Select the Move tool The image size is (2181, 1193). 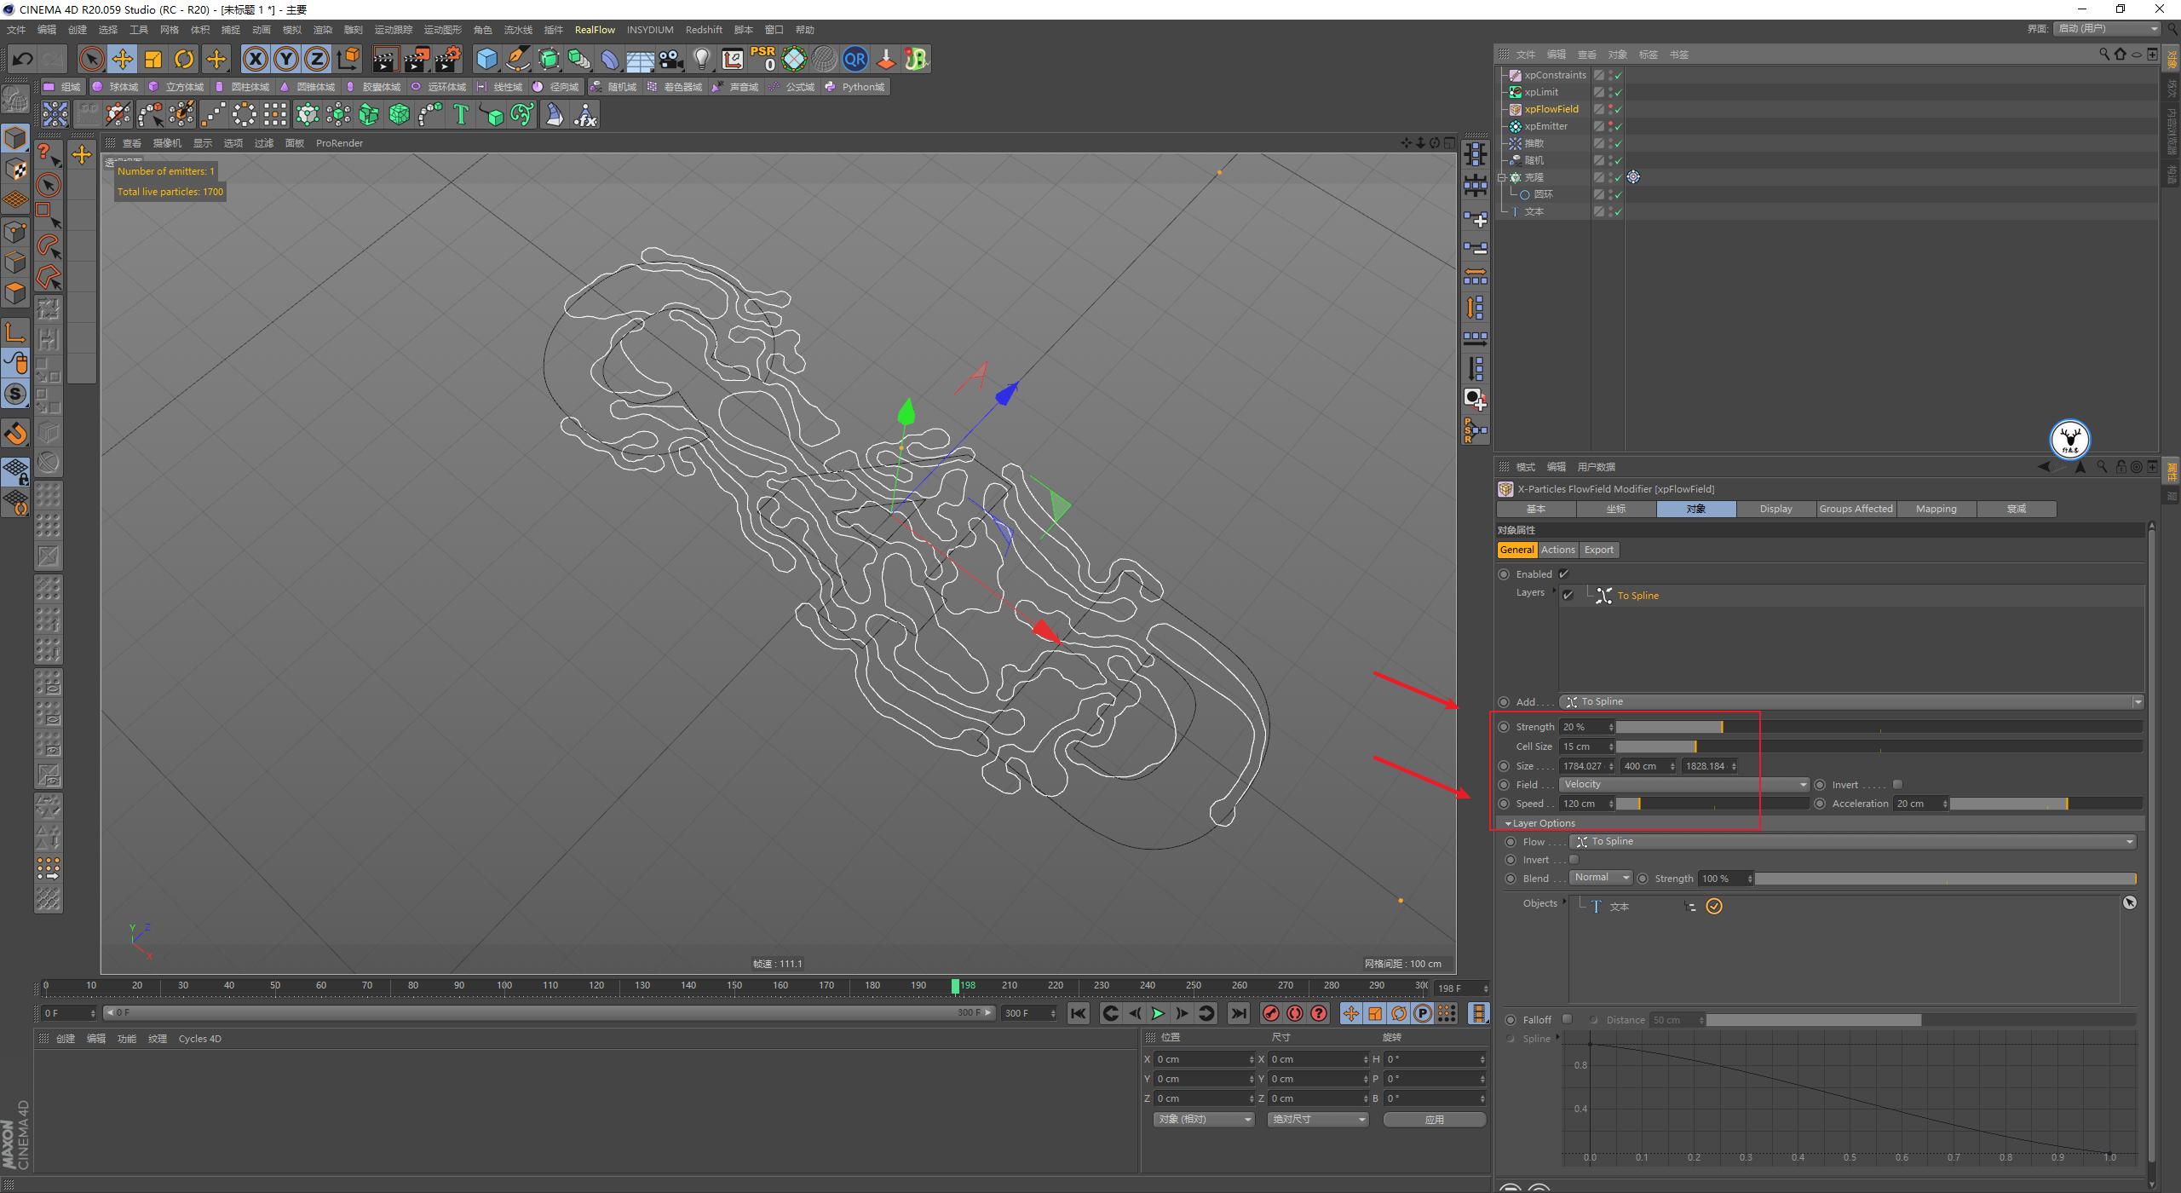click(122, 59)
